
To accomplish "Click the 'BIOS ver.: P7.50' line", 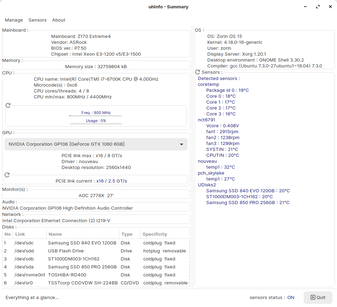I will point(69,48).
